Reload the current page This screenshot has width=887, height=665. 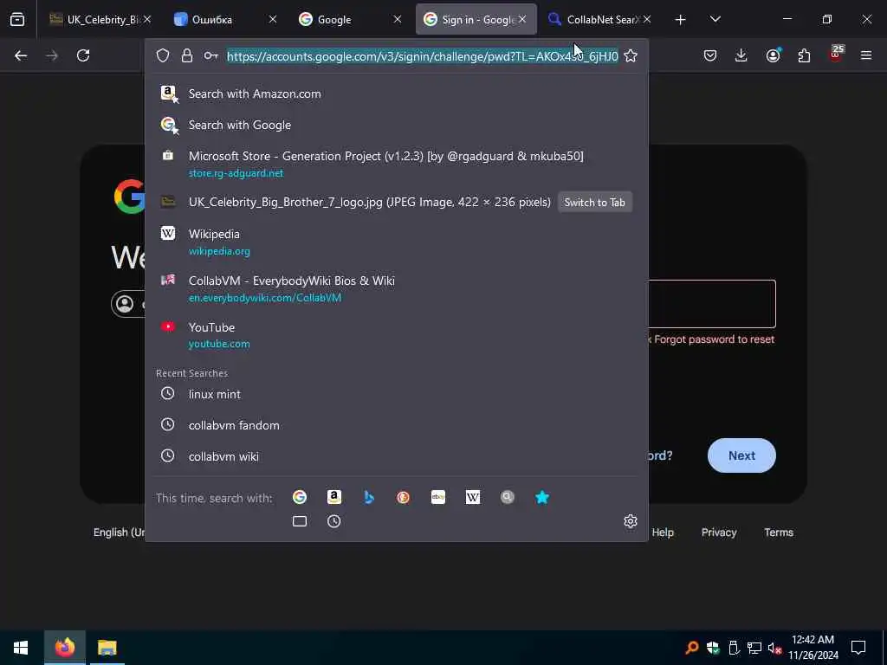[83, 55]
